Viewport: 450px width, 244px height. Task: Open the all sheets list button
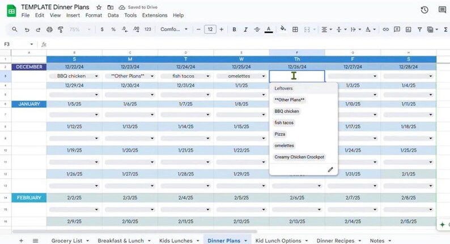pos(35,241)
